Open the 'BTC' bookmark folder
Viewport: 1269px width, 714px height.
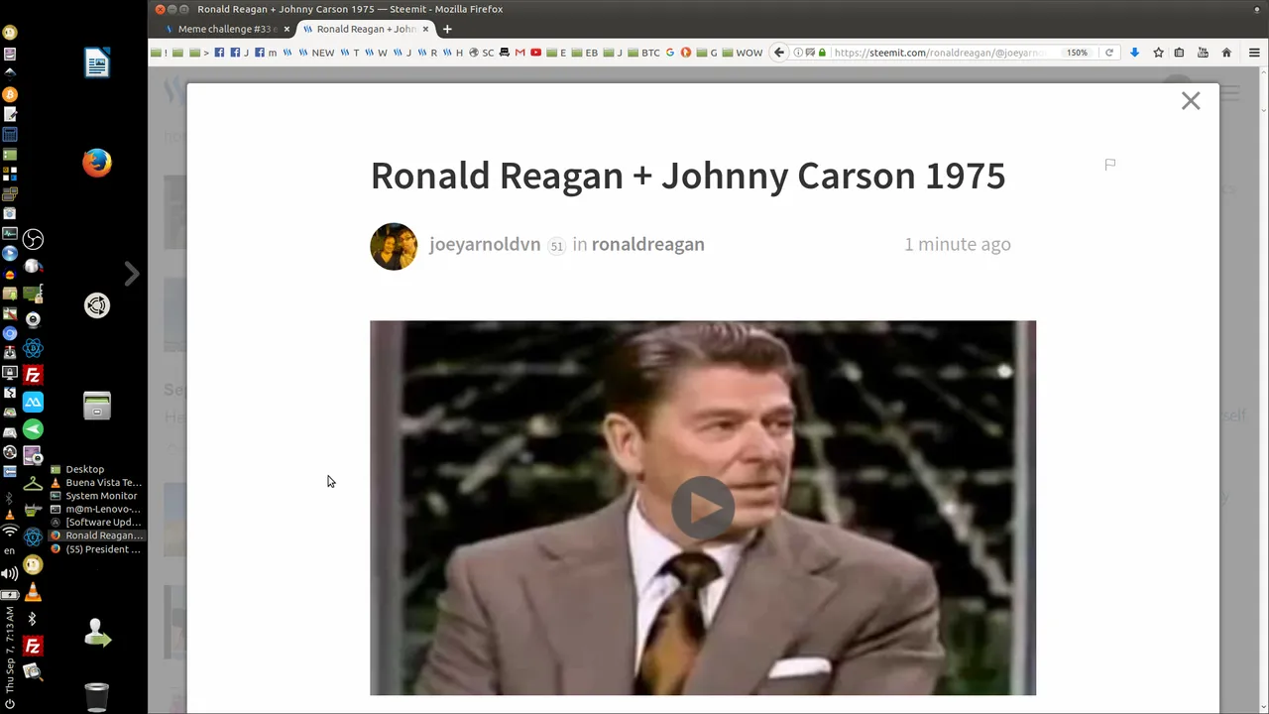click(x=642, y=53)
